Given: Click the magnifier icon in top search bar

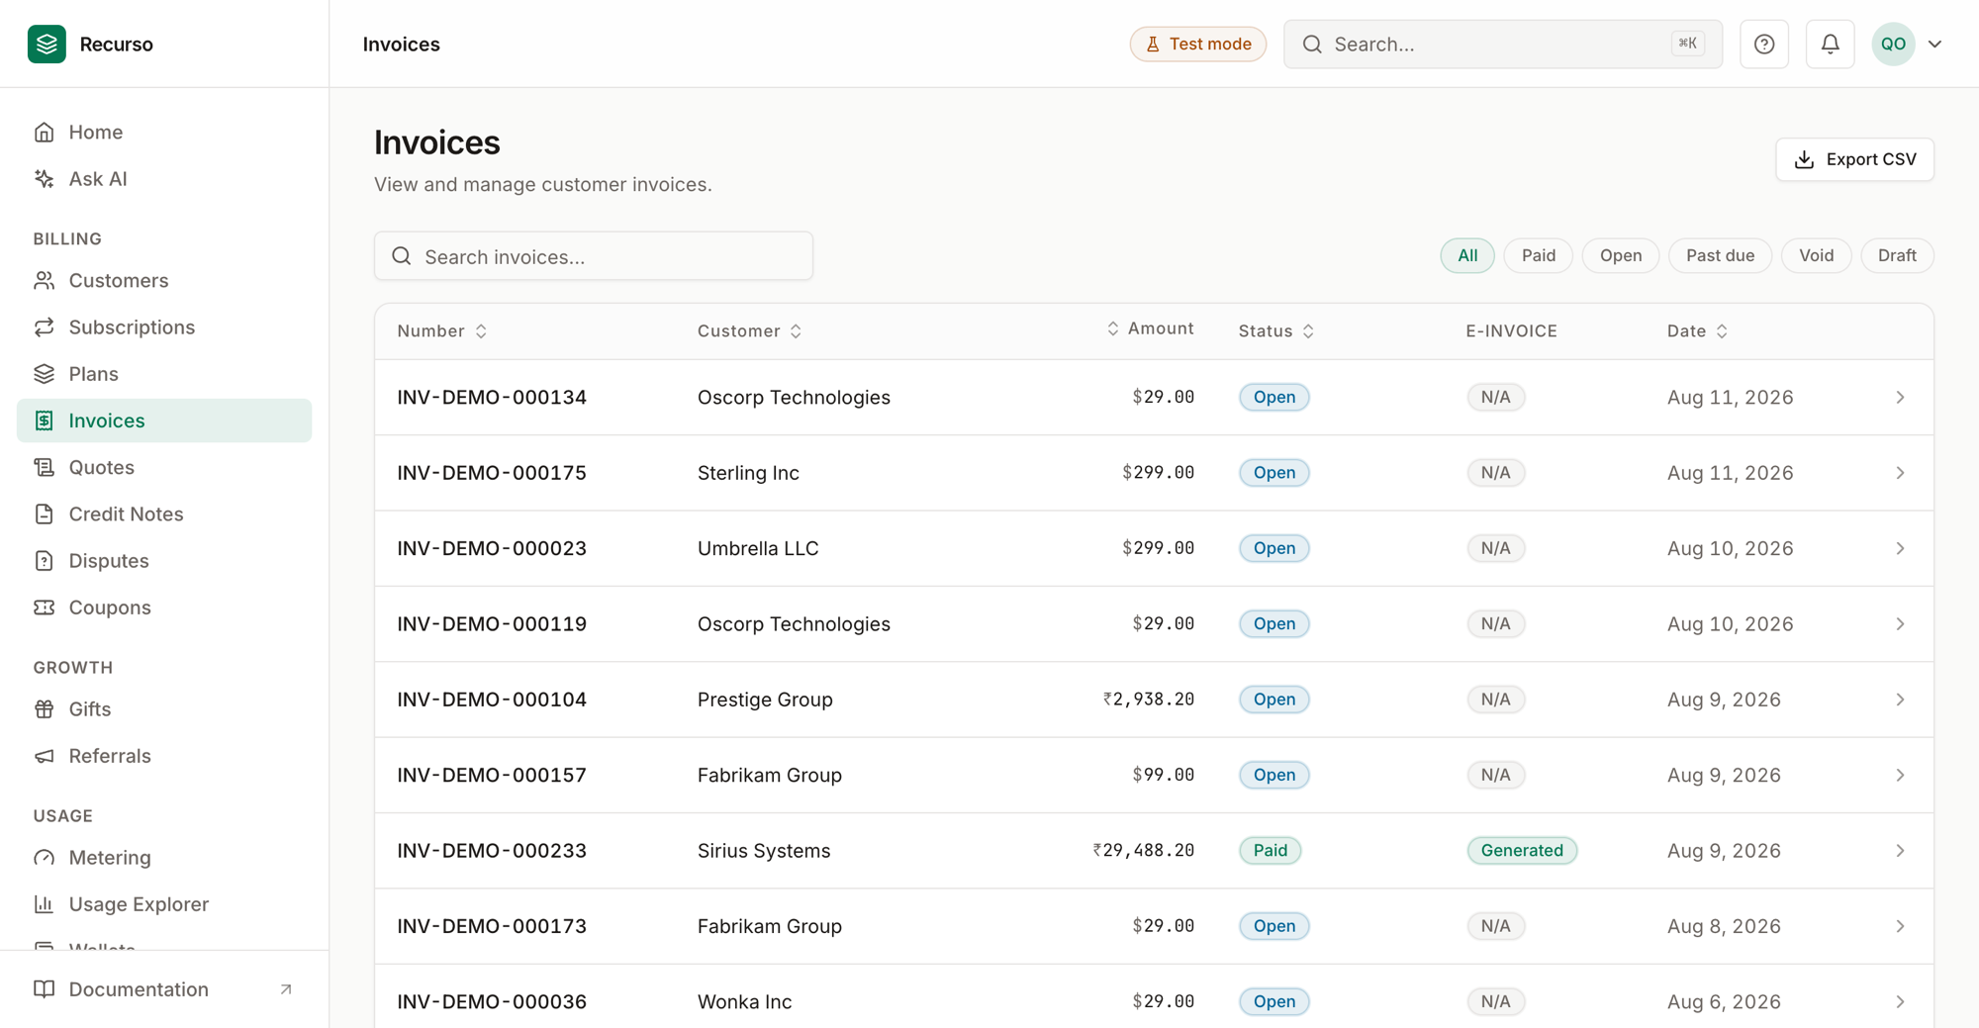Looking at the screenshot, I should click(1312, 44).
